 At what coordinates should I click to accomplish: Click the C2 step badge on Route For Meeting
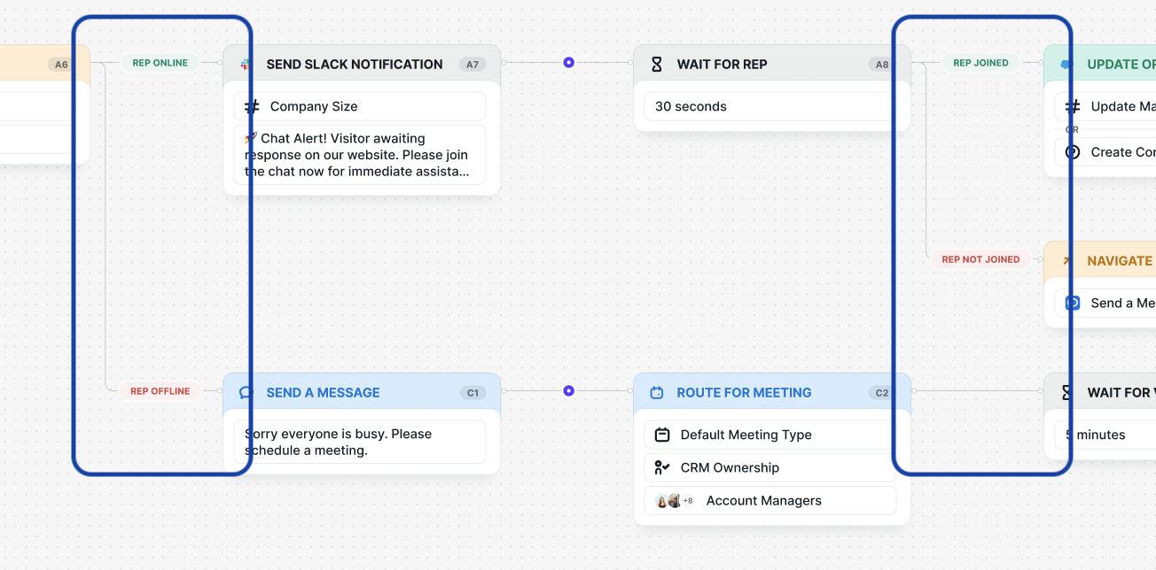[882, 393]
